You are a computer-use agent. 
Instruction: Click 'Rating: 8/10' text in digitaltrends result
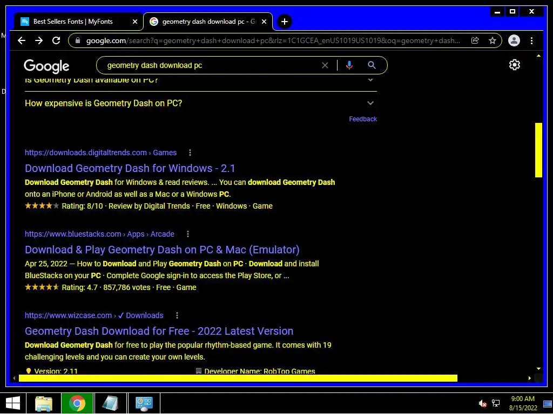82,206
